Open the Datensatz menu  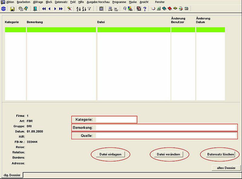[61, 2]
